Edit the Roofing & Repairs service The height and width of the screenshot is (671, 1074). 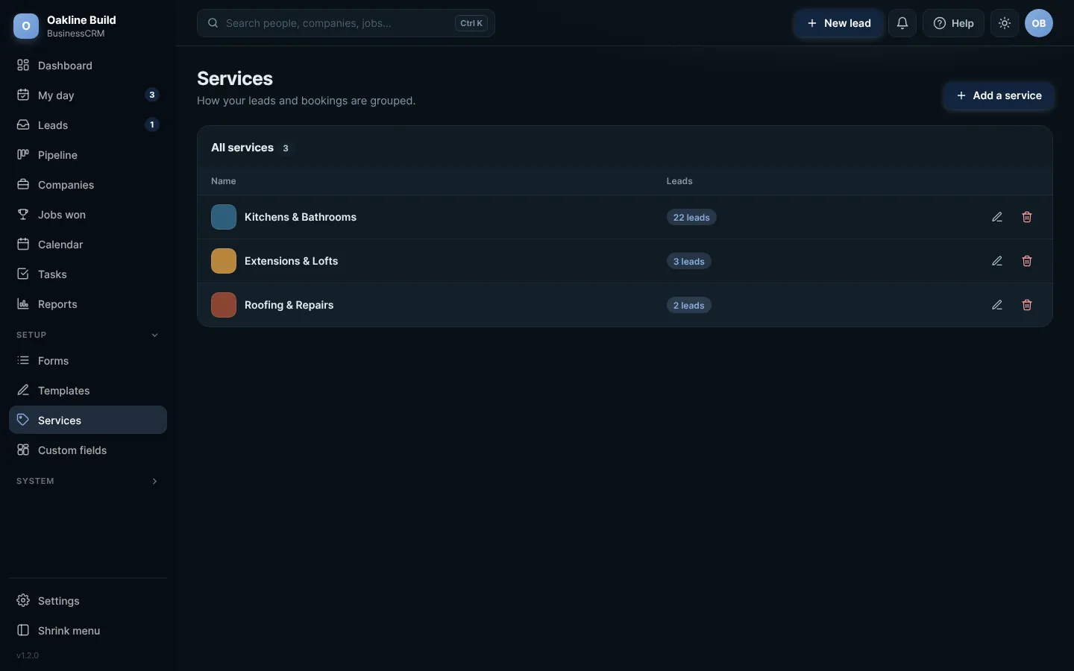click(997, 305)
